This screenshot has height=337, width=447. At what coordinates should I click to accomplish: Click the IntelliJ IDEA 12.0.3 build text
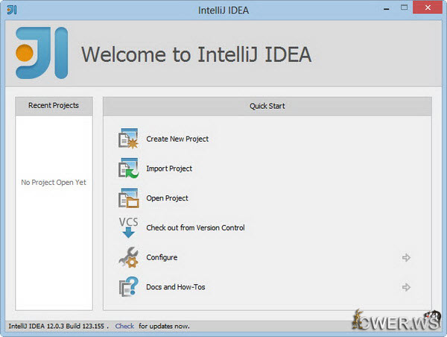tap(57, 326)
